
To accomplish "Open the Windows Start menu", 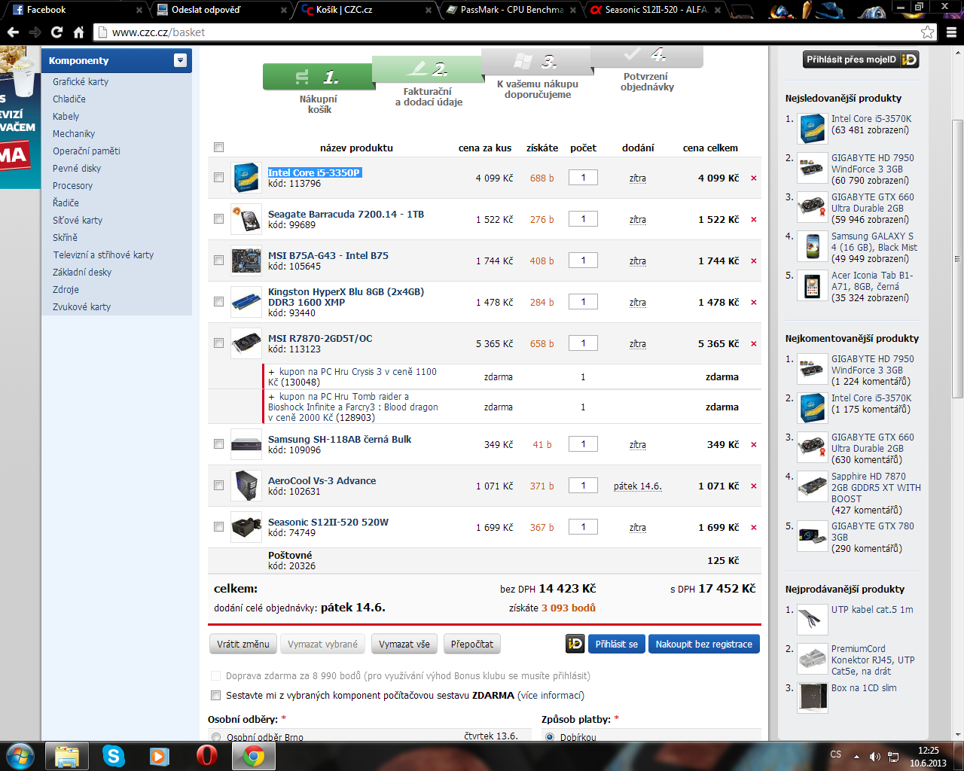I will tap(20, 755).
